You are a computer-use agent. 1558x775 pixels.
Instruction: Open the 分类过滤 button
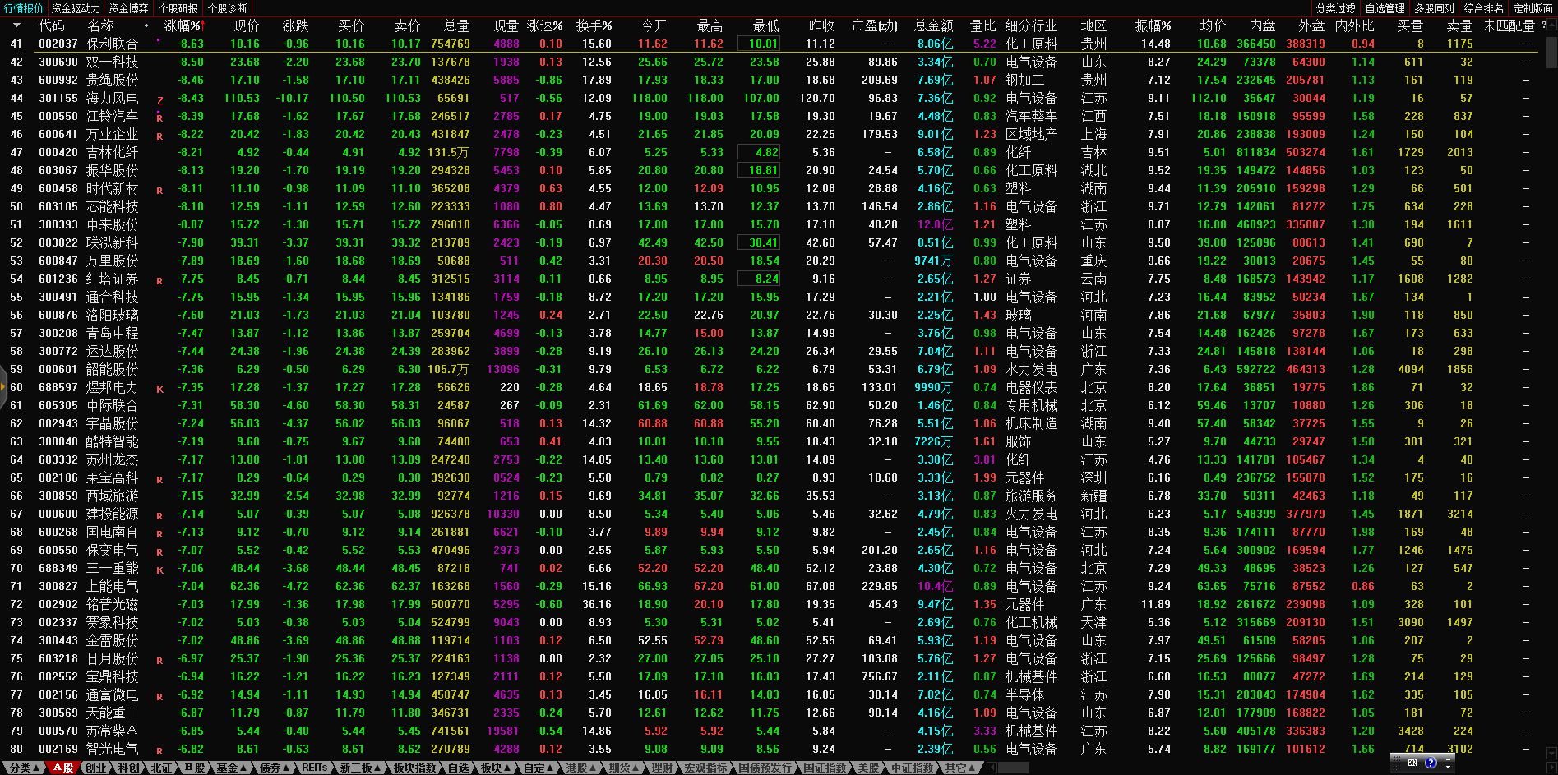(1335, 8)
